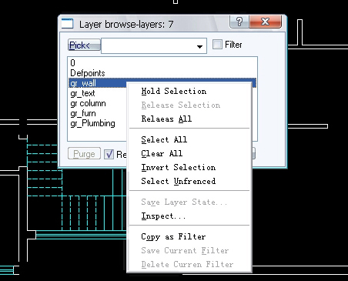Image resolution: width=348 pixels, height=281 pixels.
Task: Toggle the checked checkbox beside Purge
Action: pos(109,154)
